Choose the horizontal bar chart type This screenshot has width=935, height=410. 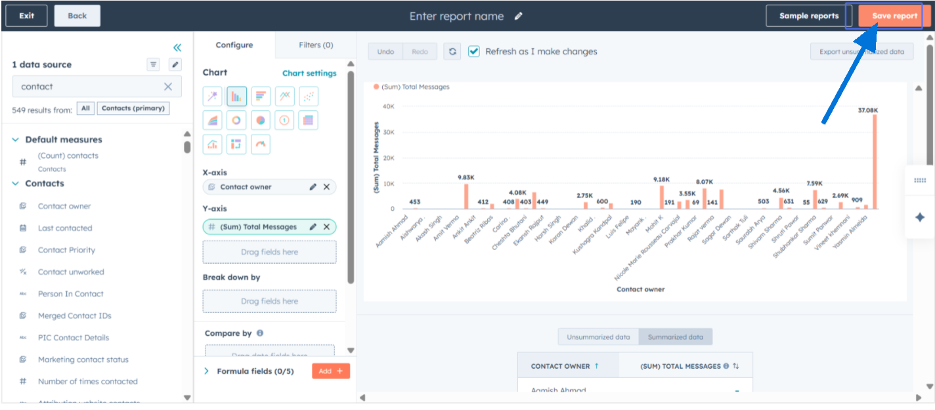(261, 96)
